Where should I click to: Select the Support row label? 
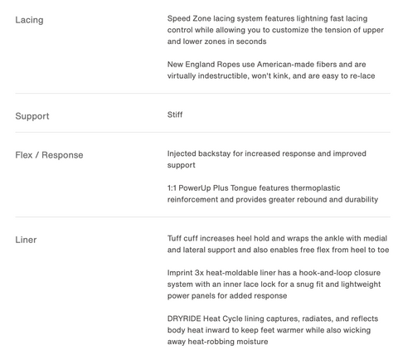coord(32,116)
